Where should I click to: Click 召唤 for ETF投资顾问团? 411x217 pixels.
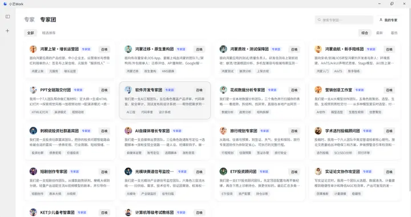[295, 172]
